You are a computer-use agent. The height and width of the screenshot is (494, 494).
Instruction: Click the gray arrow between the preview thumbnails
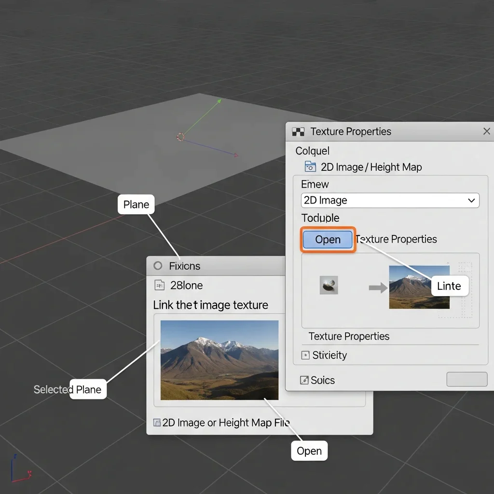pos(378,288)
